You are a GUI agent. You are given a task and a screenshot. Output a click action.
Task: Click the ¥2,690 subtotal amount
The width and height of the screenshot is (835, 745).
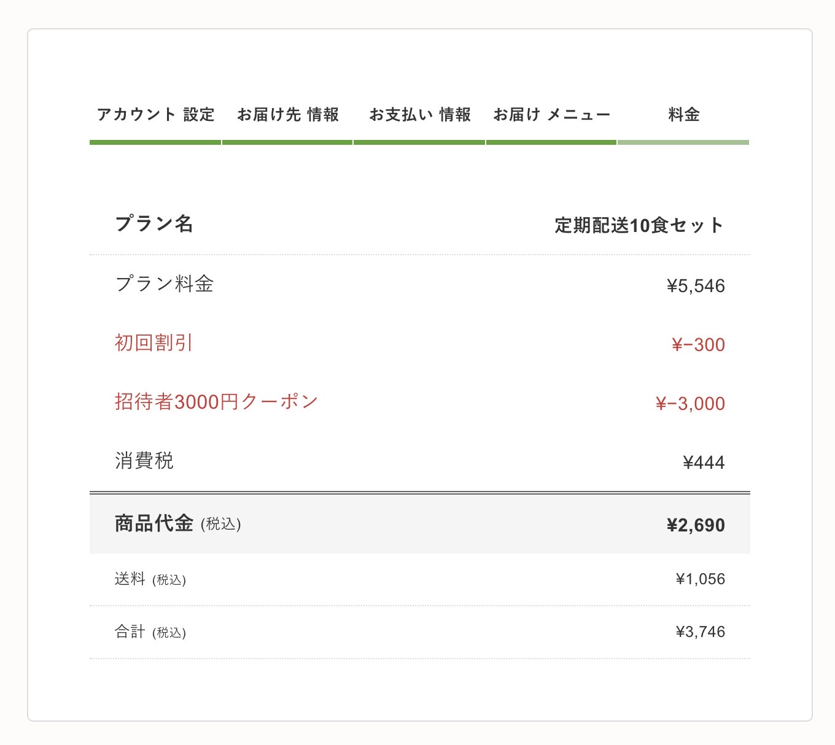pos(696,525)
